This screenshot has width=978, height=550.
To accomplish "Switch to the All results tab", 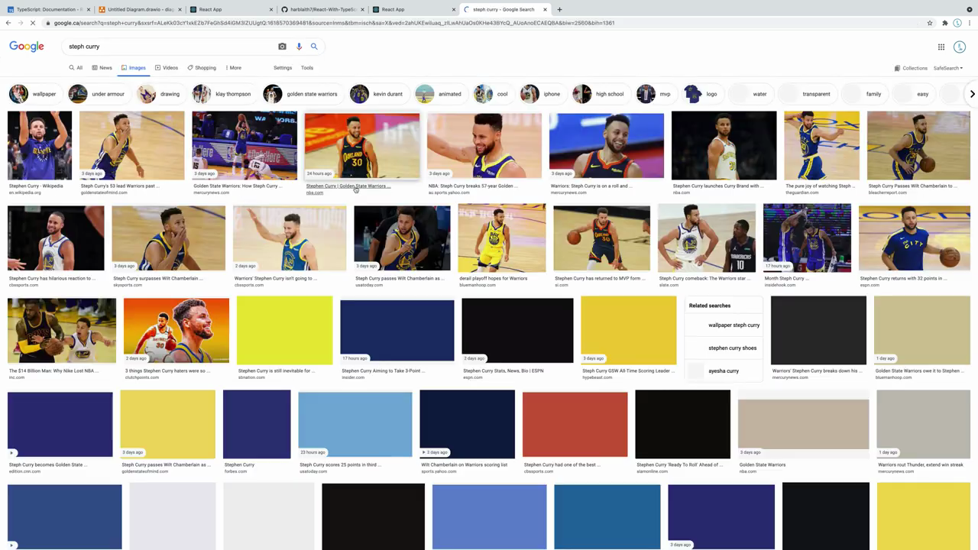I will pyautogui.click(x=76, y=68).
